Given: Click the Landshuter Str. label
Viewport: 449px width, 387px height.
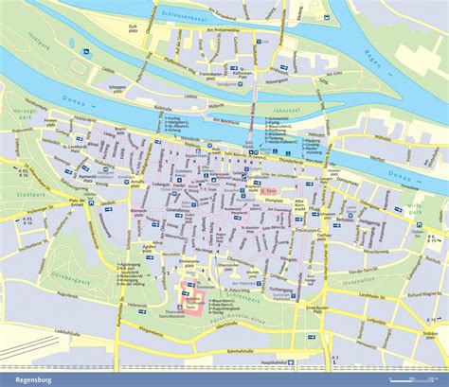Looking at the screenshot, I should (371, 295).
